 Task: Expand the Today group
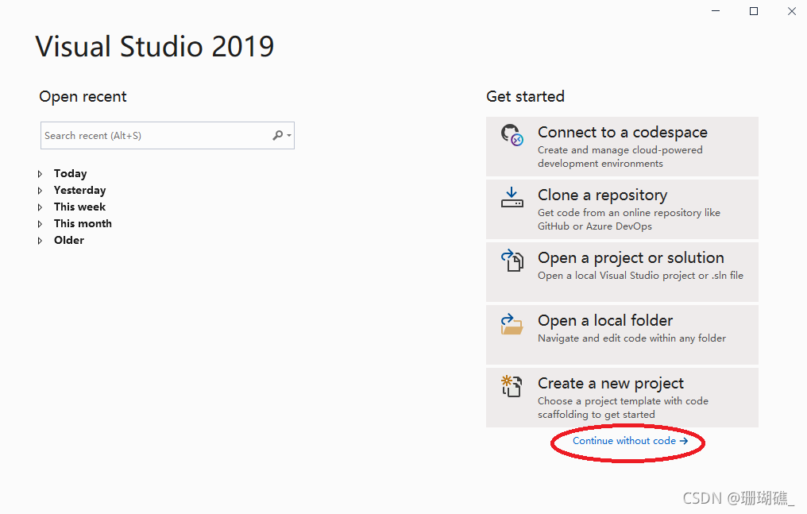click(41, 174)
